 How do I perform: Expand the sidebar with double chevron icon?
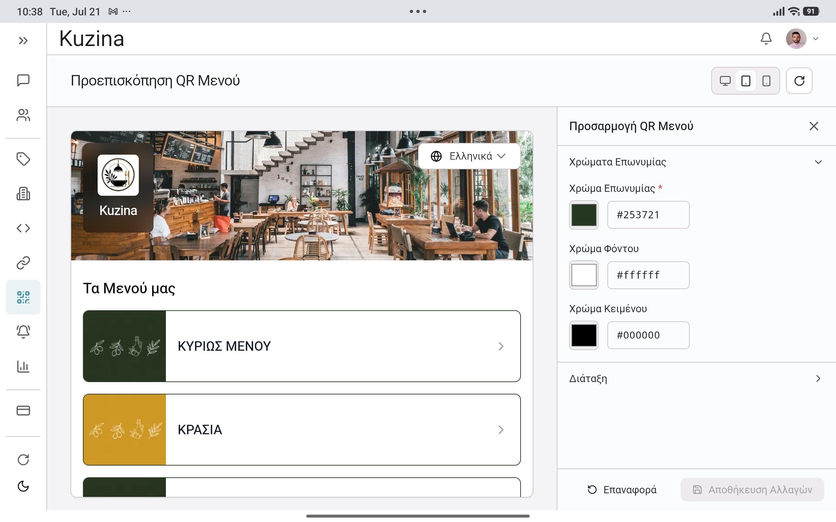(23, 41)
